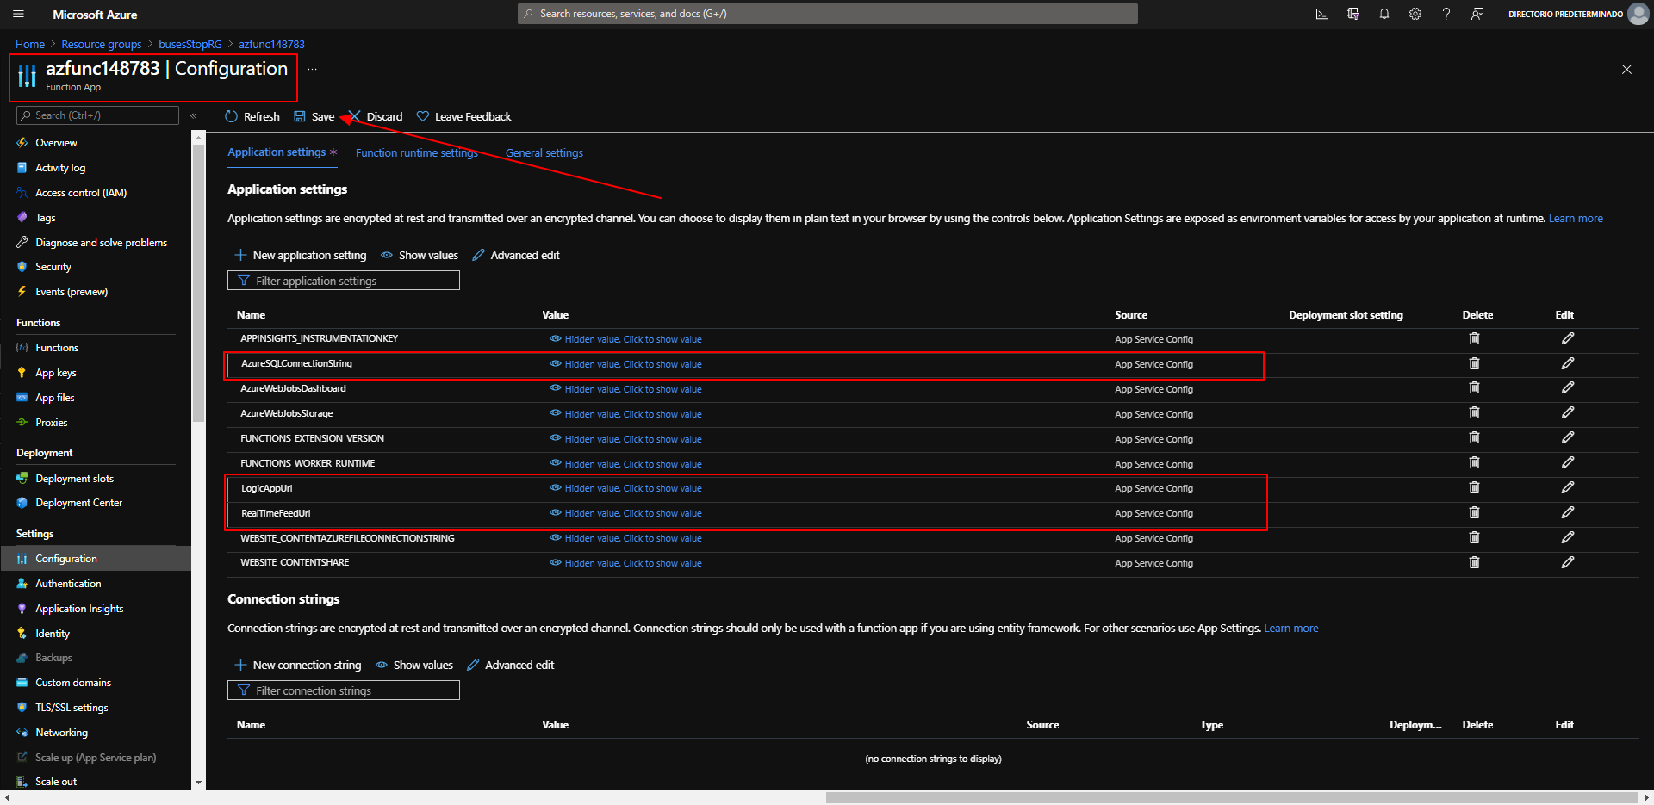This screenshot has width=1654, height=805.
Task: Edit the APPINSIGHTS_INSTRUMENTATIONKEY setting
Action: (1568, 338)
